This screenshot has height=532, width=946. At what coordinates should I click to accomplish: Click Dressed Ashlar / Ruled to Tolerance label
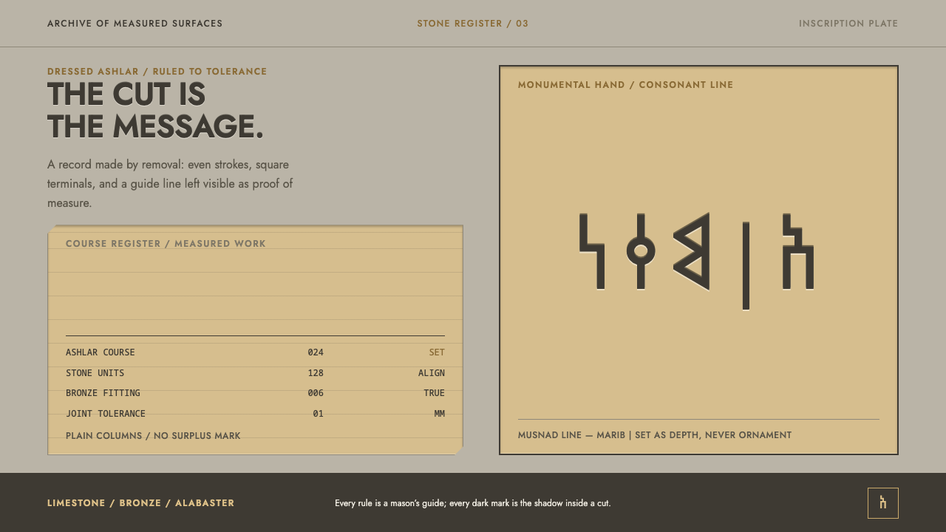157,72
